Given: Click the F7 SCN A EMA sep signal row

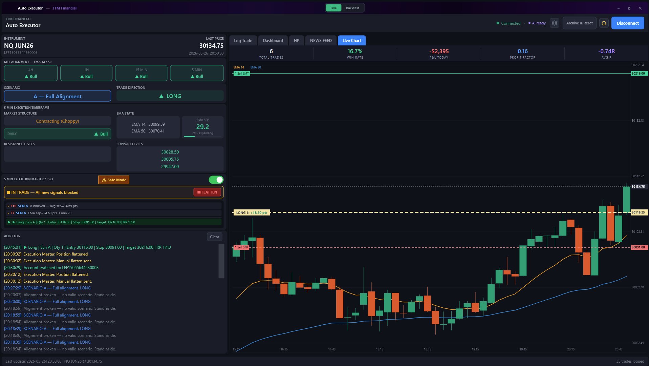Looking at the screenshot, I should coord(114,213).
